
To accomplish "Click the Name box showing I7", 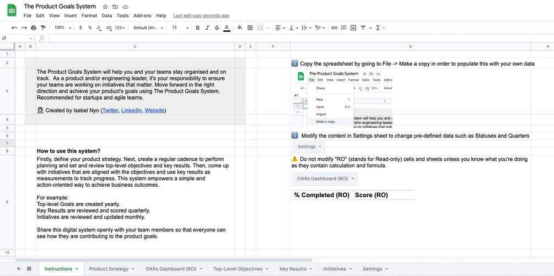I will [x=17, y=38].
